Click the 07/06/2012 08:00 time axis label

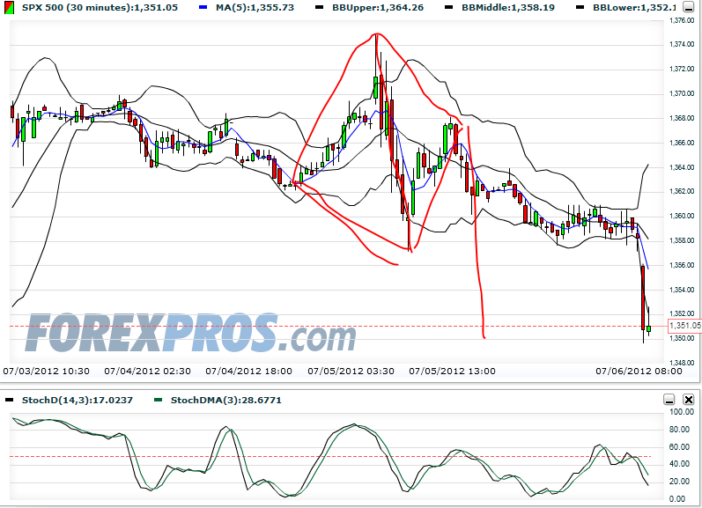(639, 371)
